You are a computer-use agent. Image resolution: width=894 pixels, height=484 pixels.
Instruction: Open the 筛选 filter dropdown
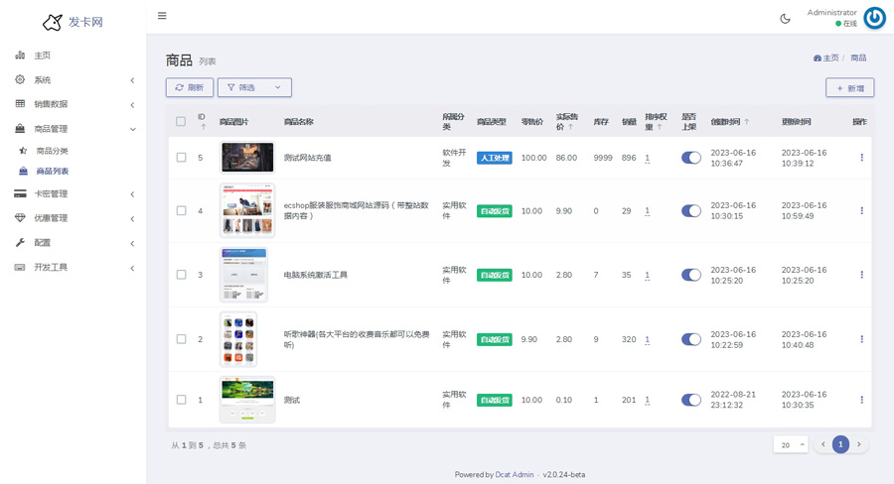254,87
